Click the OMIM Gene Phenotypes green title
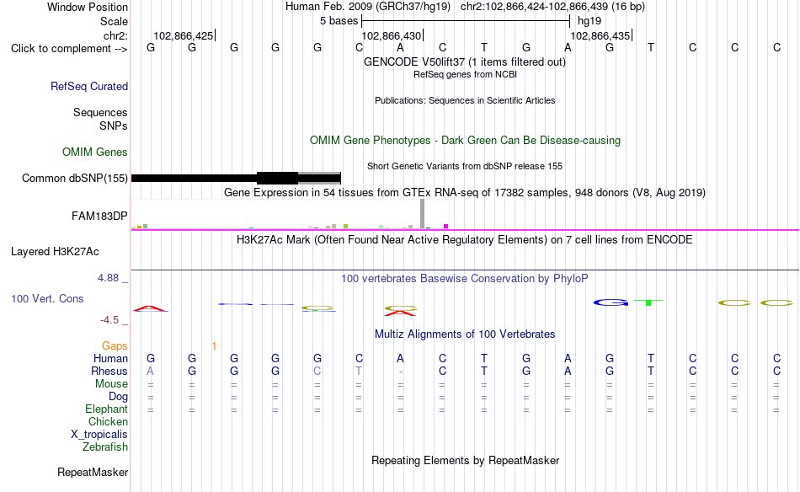Screen dimensions: 800x492 tap(465, 141)
